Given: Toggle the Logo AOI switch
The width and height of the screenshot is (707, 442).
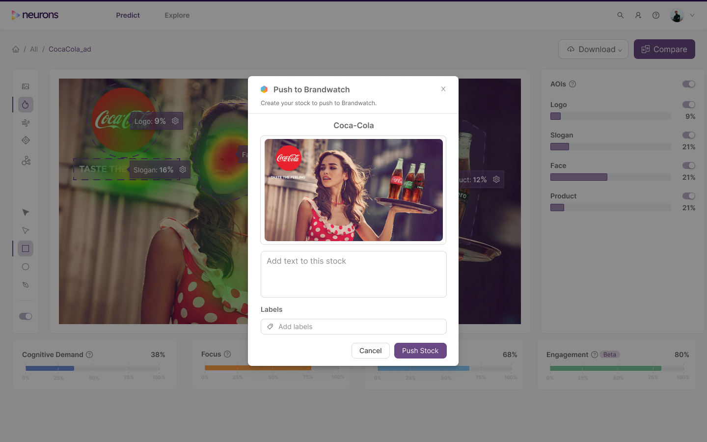Looking at the screenshot, I should tap(689, 105).
